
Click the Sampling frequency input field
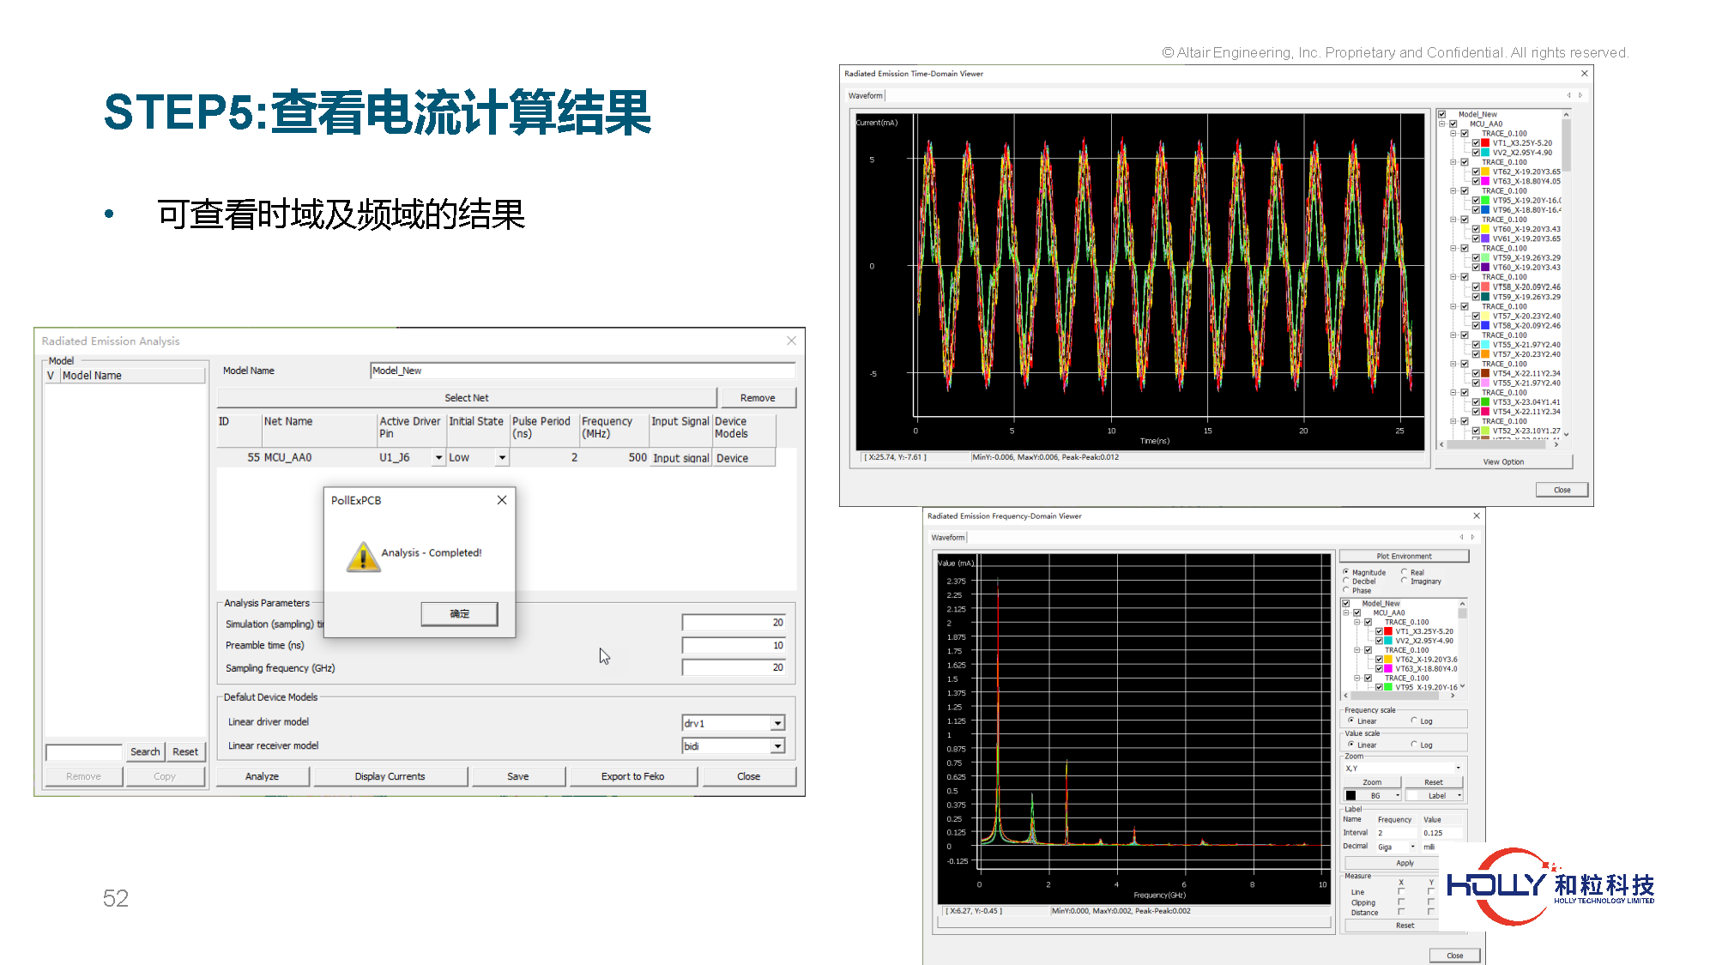tap(734, 667)
